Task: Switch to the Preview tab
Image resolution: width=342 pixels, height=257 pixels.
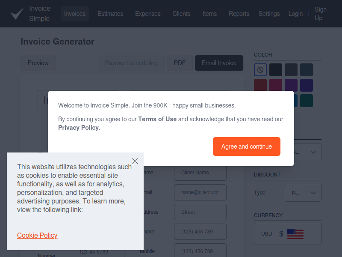Action: pos(38,63)
